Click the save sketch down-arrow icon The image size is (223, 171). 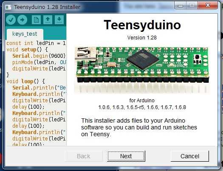[x=59, y=20]
